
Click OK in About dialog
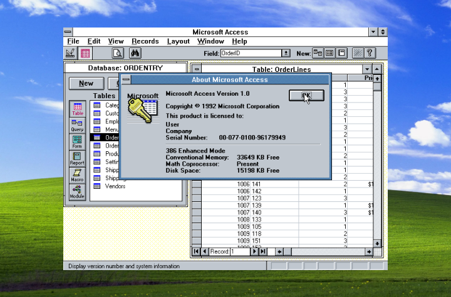[306, 96]
